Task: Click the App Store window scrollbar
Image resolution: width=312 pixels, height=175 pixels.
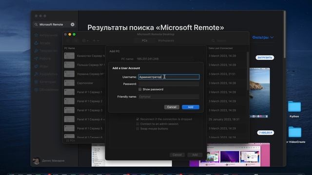Action: point(285,35)
